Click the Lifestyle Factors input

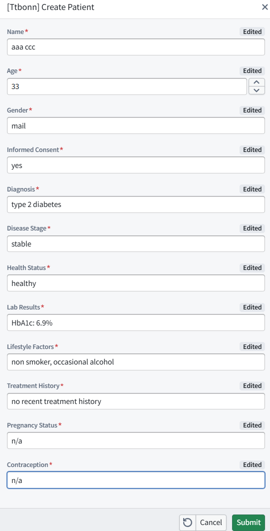(x=136, y=362)
